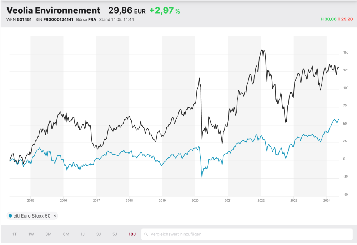Switch chart to 3M range
The image size is (357, 245).
[48, 234]
